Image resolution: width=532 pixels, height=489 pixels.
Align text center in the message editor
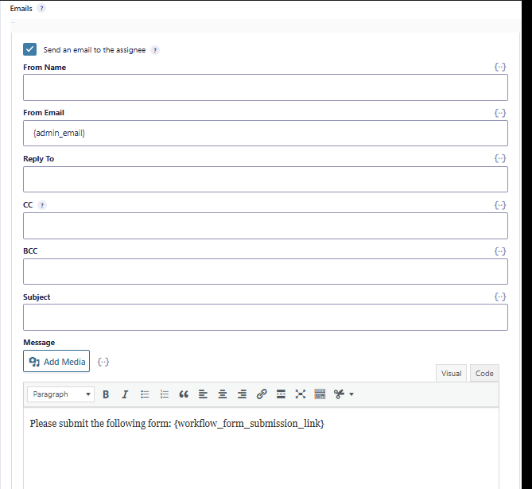(x=223, y=394)
